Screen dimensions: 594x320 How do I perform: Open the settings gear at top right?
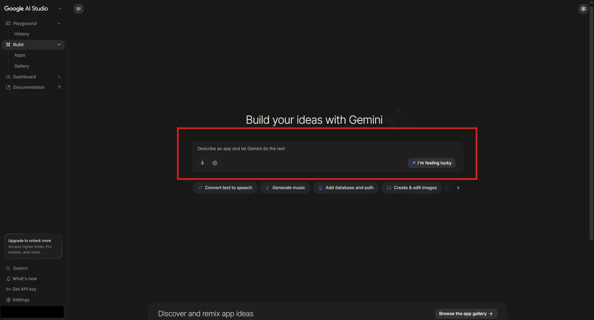point(583,8)
